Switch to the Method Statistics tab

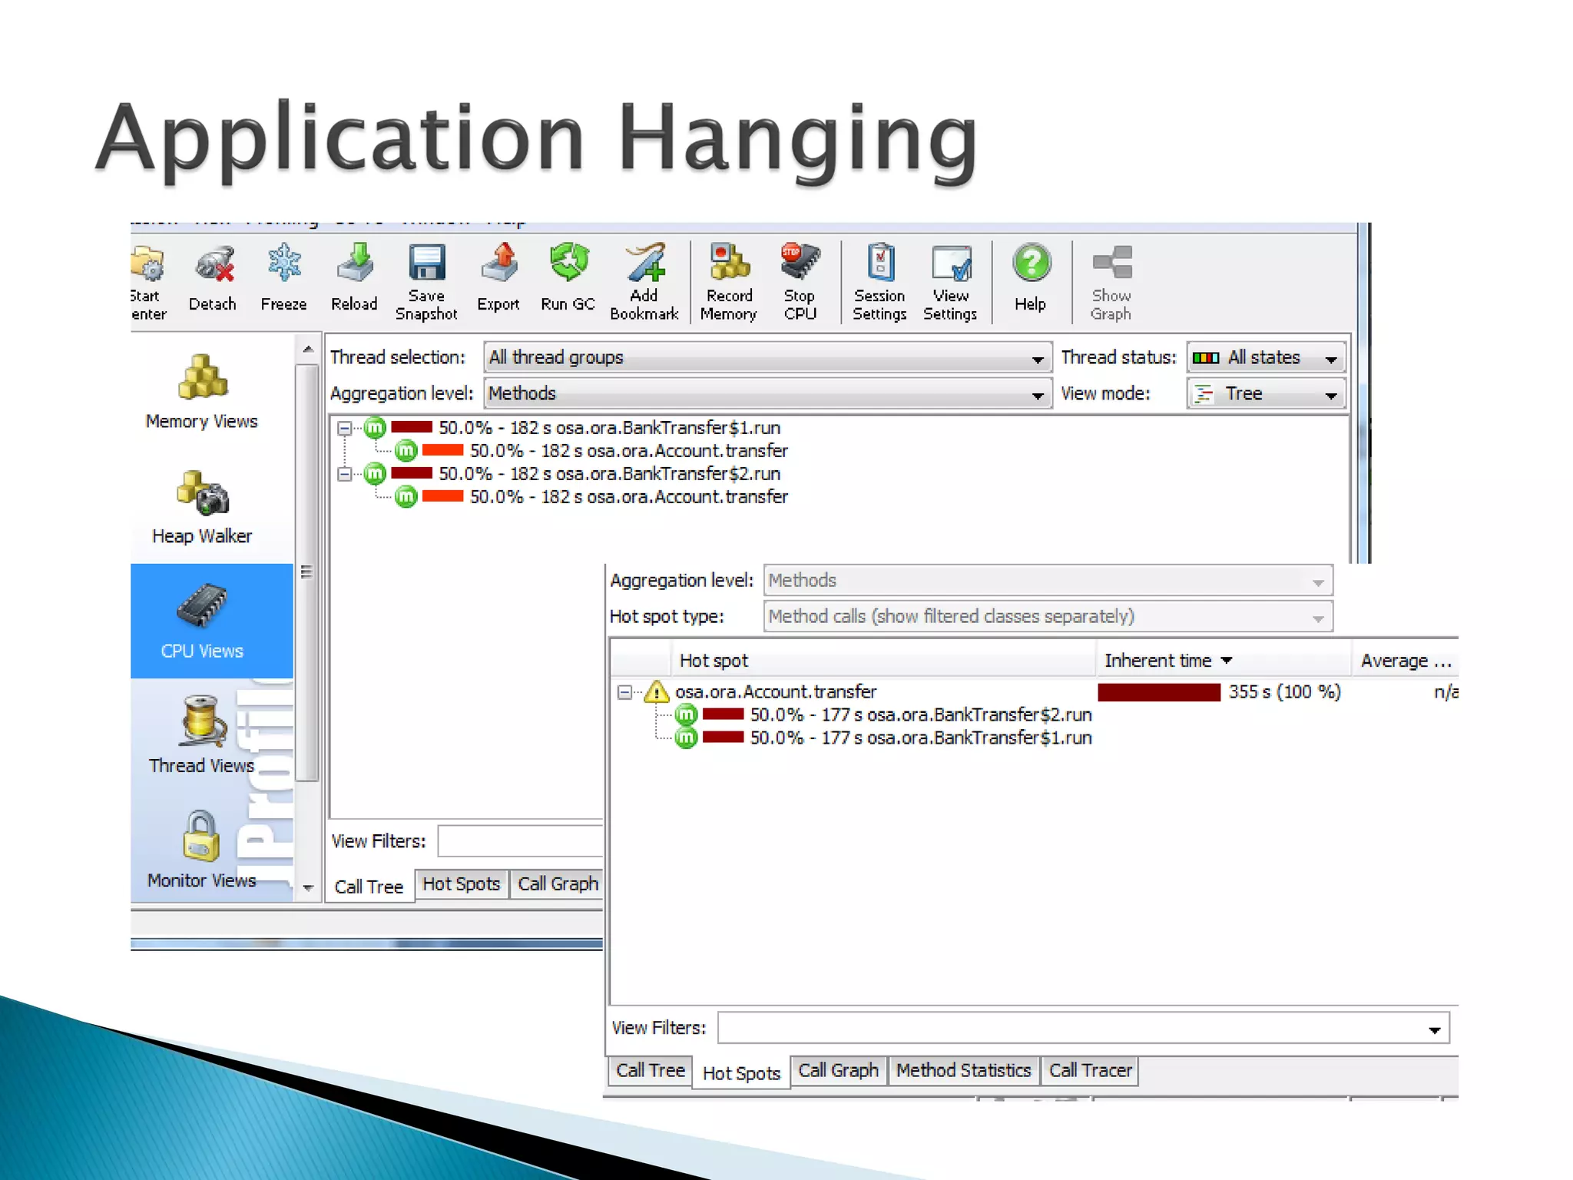click(x=963, y=1071)
